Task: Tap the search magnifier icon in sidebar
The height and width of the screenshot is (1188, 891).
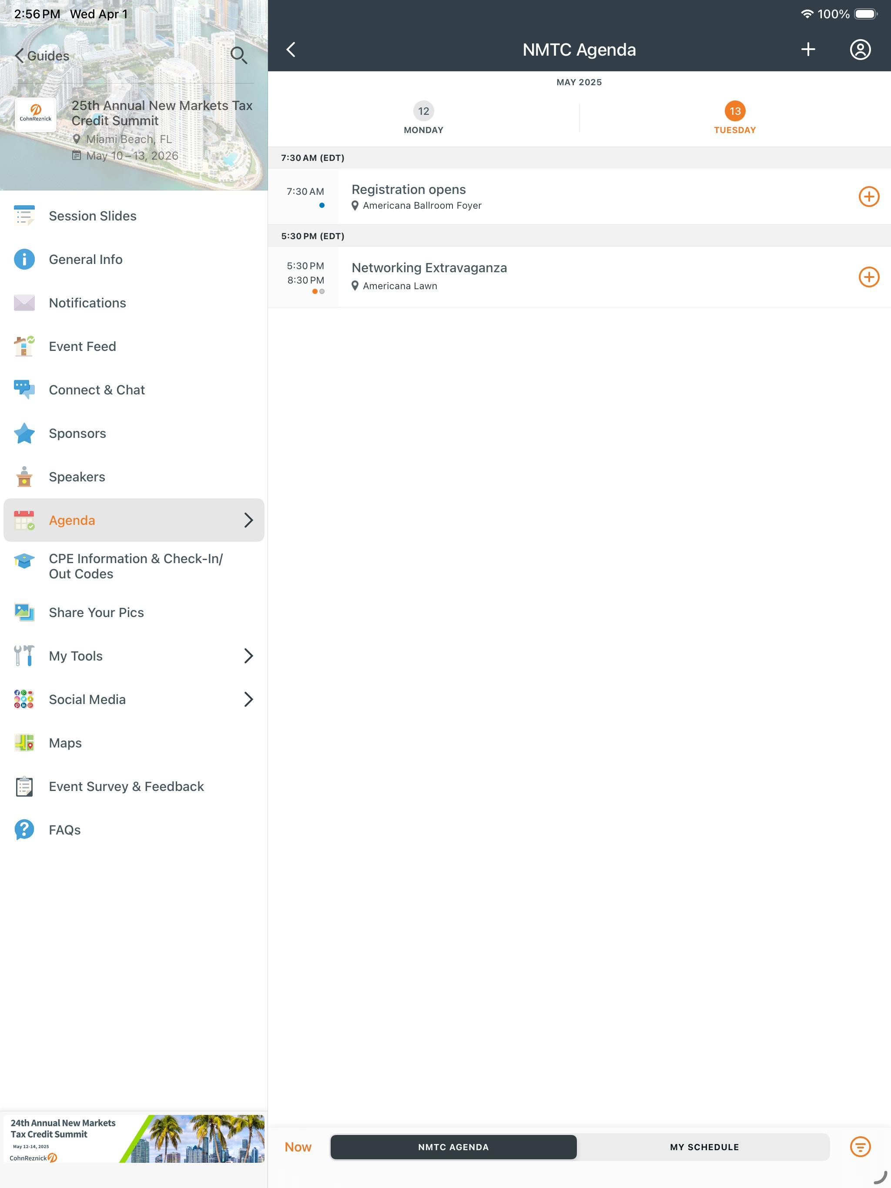Action: 238,55
